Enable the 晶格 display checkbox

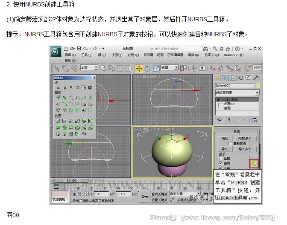(x=220, y=158)
